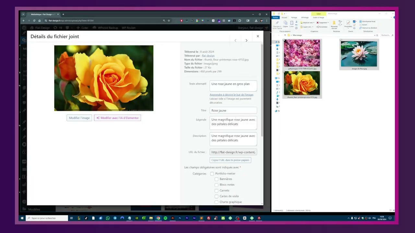Open Chrome home page icon
This screenshot has width=415, height=233.
(40, 21)
